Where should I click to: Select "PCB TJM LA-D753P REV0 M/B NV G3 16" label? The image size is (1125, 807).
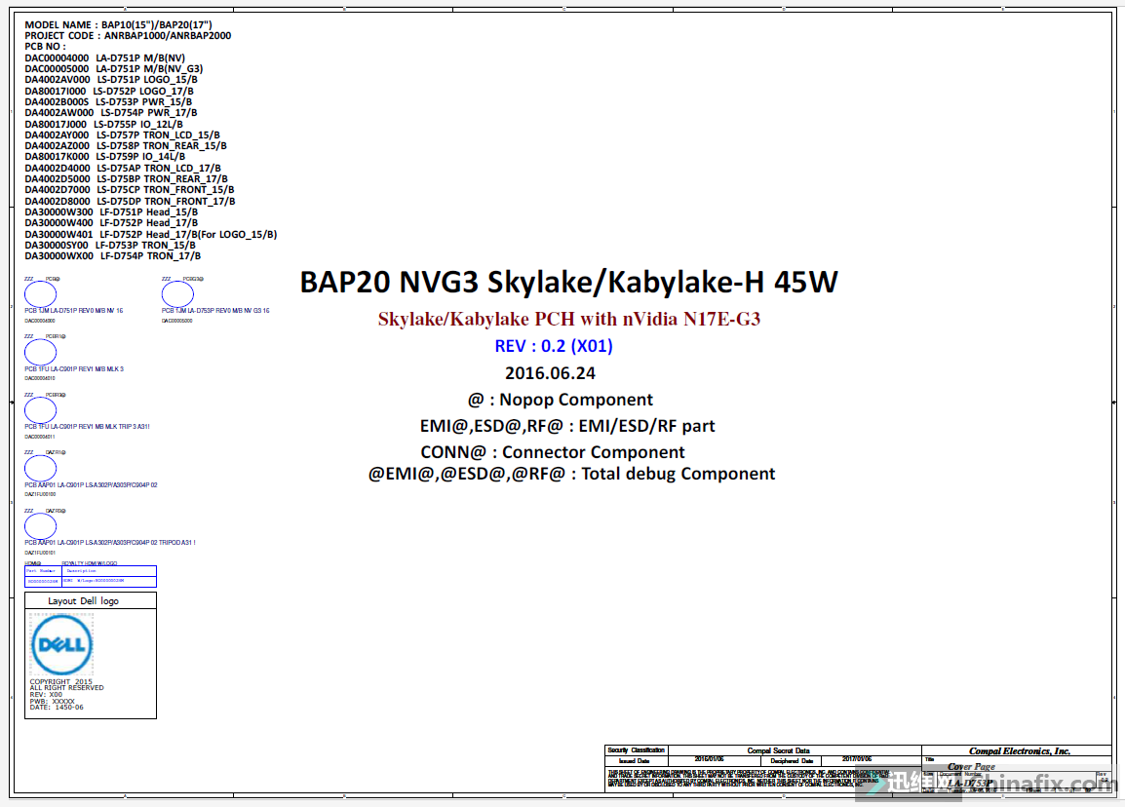(x=215, y=311)
